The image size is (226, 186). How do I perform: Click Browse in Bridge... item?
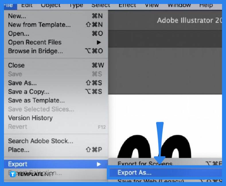click(35, 51)
